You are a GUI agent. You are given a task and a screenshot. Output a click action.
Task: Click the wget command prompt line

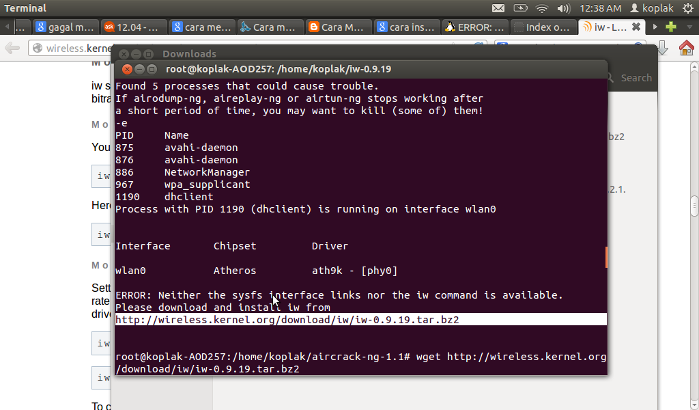[x=360, y=363]
